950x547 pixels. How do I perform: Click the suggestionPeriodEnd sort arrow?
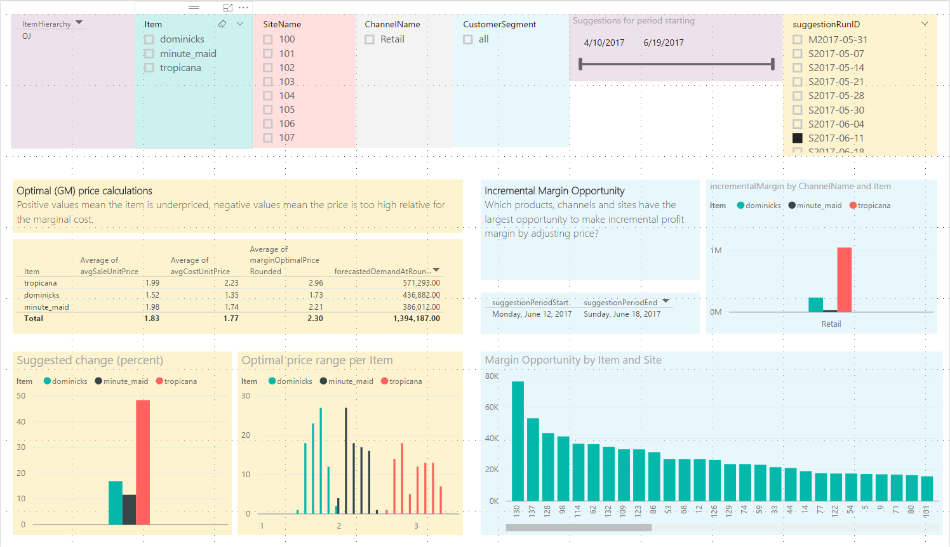click(x=666, y=301)
